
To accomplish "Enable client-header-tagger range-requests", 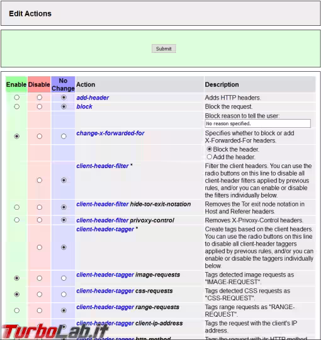I will pos(17,310).
